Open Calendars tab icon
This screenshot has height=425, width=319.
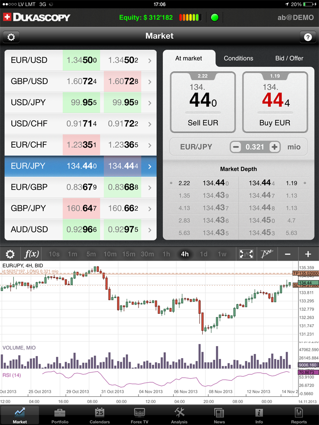coord(99,415)
